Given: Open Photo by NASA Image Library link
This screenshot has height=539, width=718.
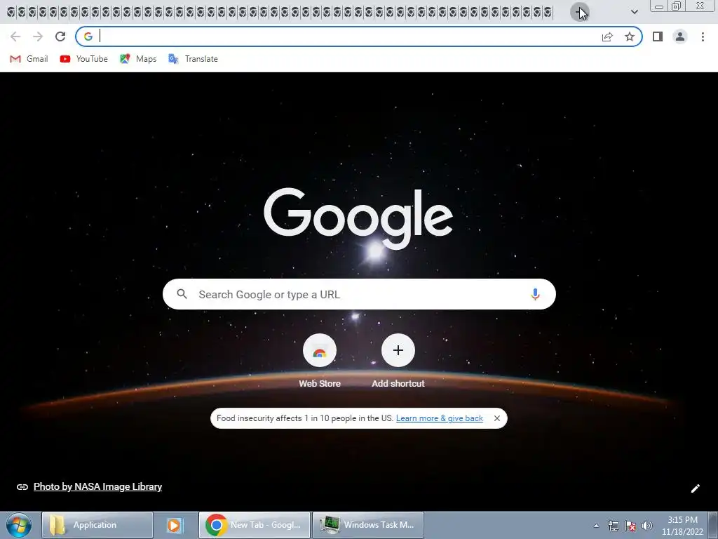Looking at the screenshot, I should coord(97,487).
